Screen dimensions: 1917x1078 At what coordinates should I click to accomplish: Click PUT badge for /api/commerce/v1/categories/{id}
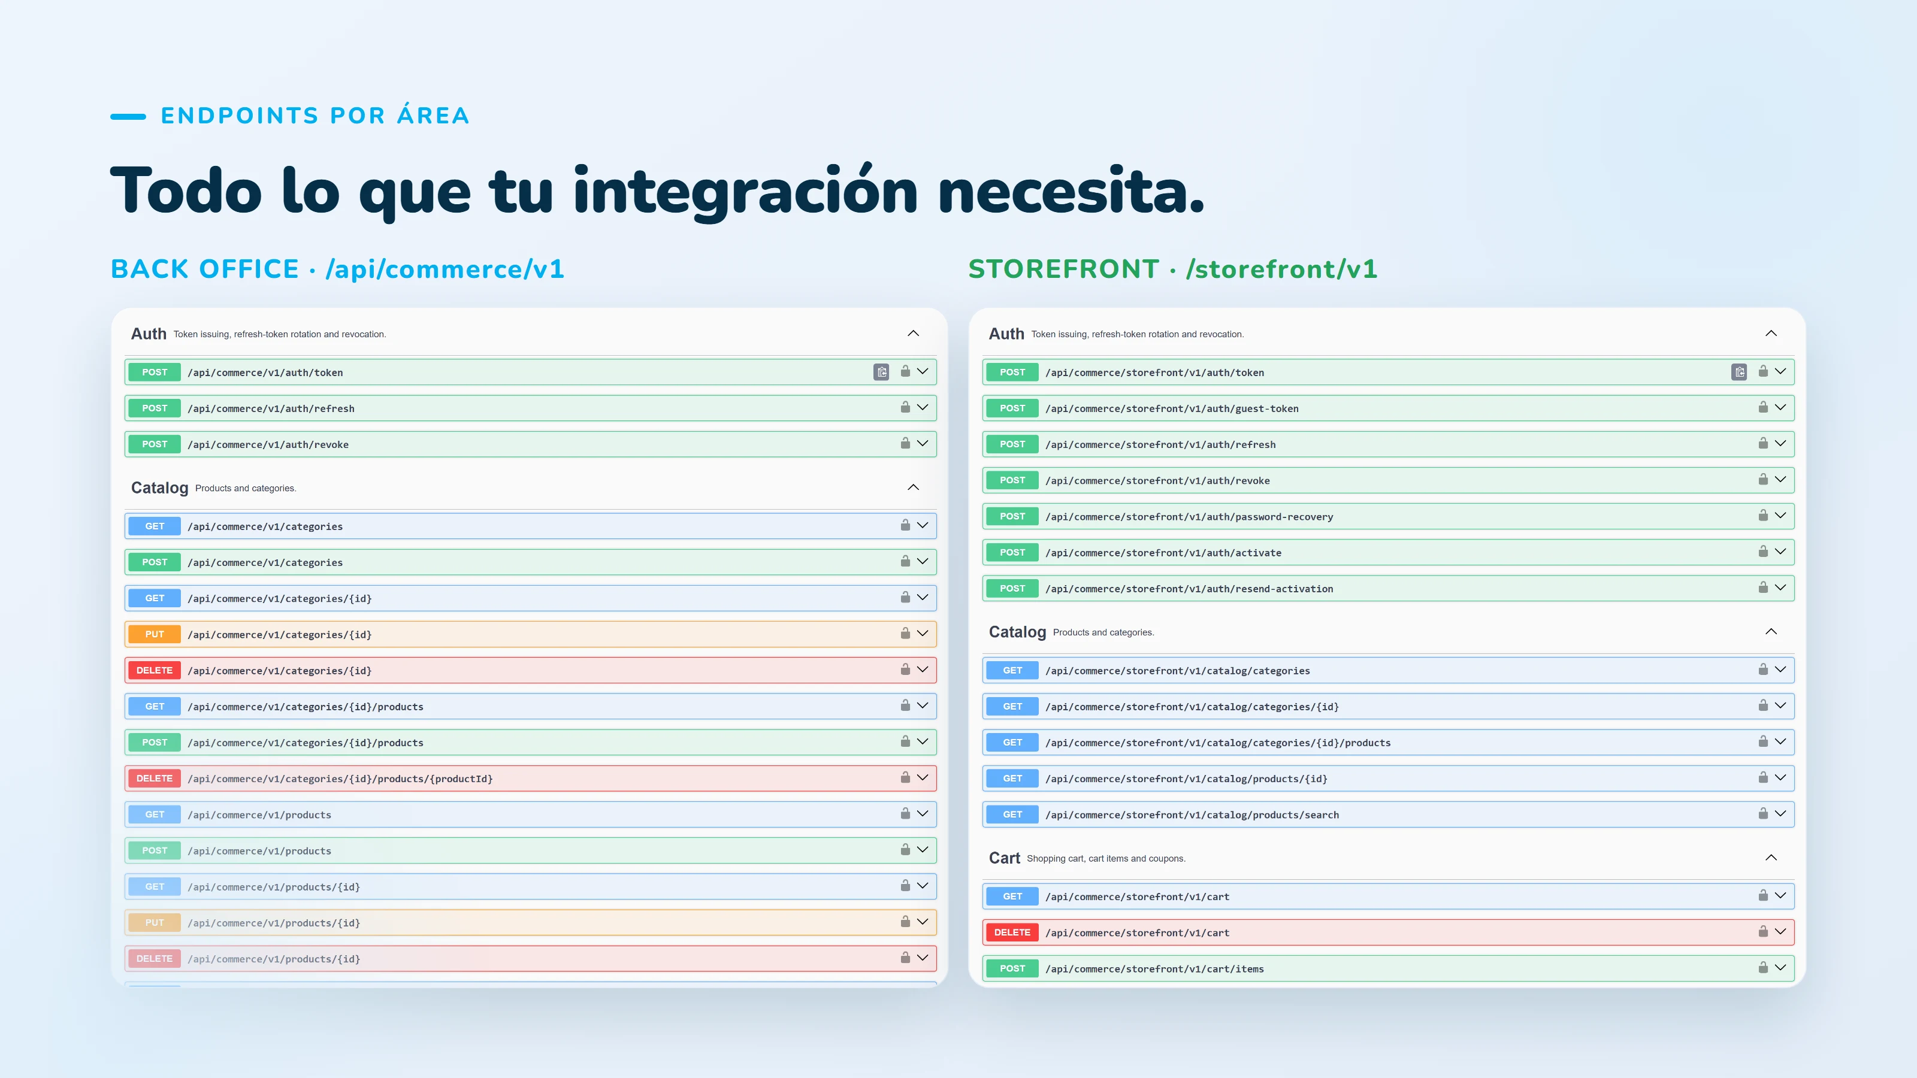(155, 635)
